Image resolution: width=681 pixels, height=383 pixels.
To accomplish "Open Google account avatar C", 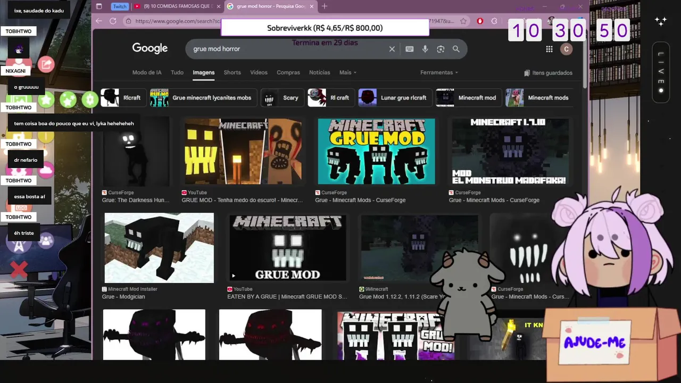I will pyautogui.click(x=566, y=49).
